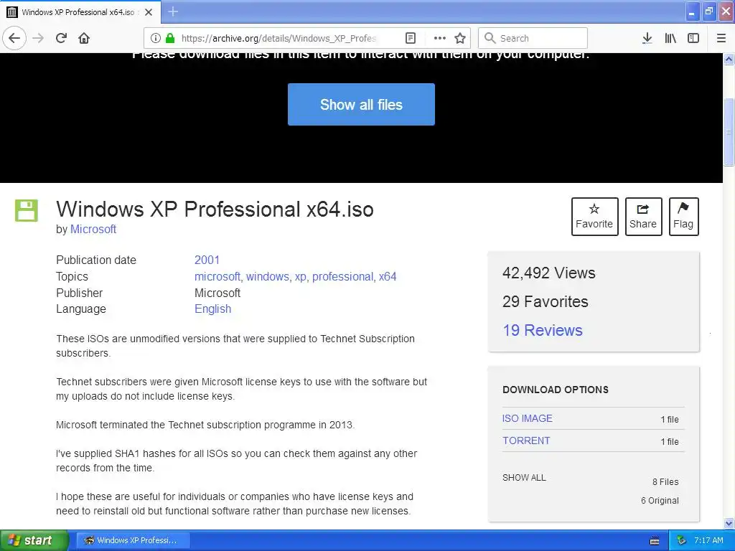
Task: Open a new browser tab
Action: [173, 11]
